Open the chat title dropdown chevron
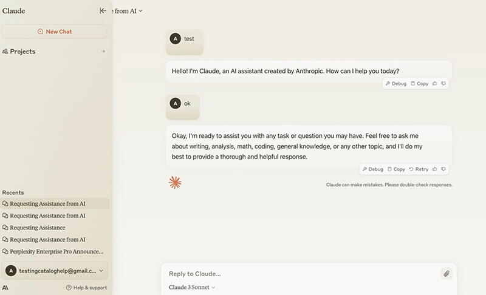 coord(141,10)
